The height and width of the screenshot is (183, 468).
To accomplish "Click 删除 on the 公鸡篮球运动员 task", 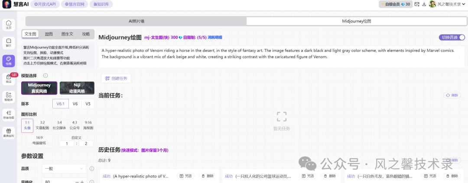I will [x=329, y=176].
